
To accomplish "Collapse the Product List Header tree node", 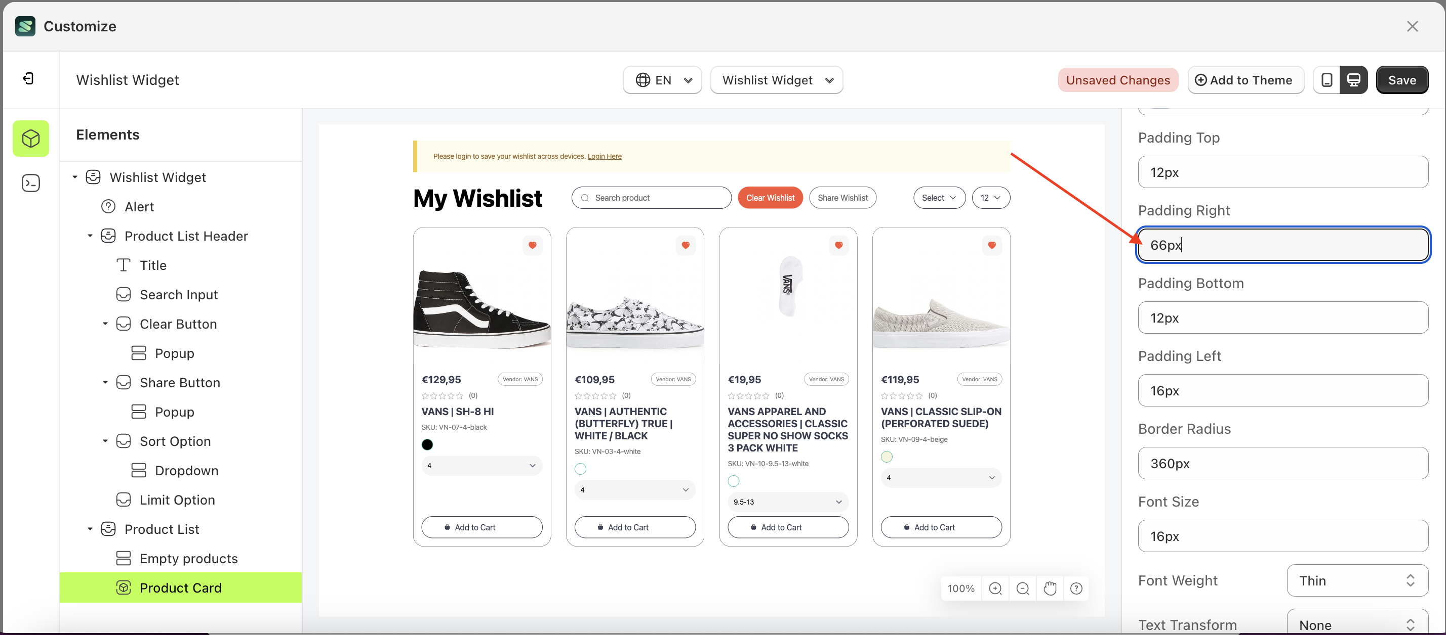I will click(90, 236).
